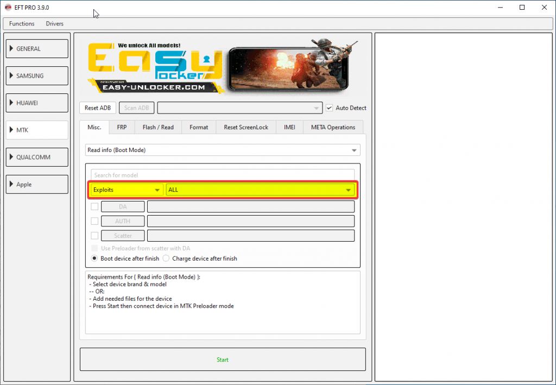Click the Easy Unlocker banner image
The height and width of the screenshot is (385, 556).
click(x=223, y=67)
